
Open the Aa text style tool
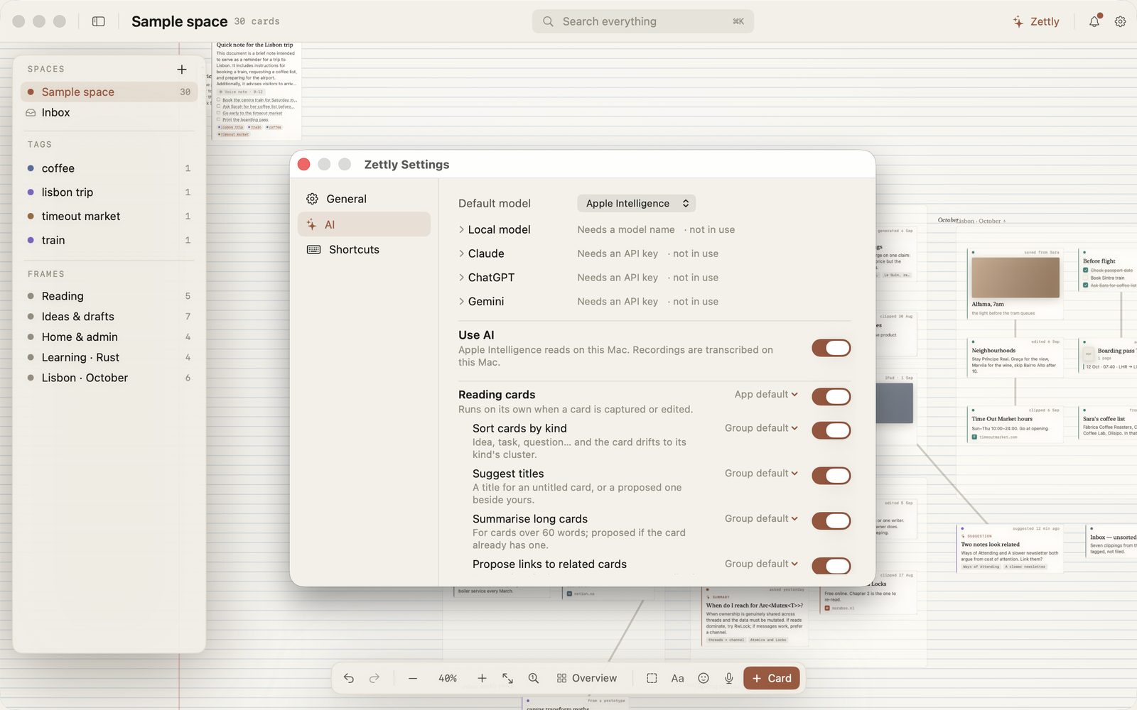click(x=678, y=678)
